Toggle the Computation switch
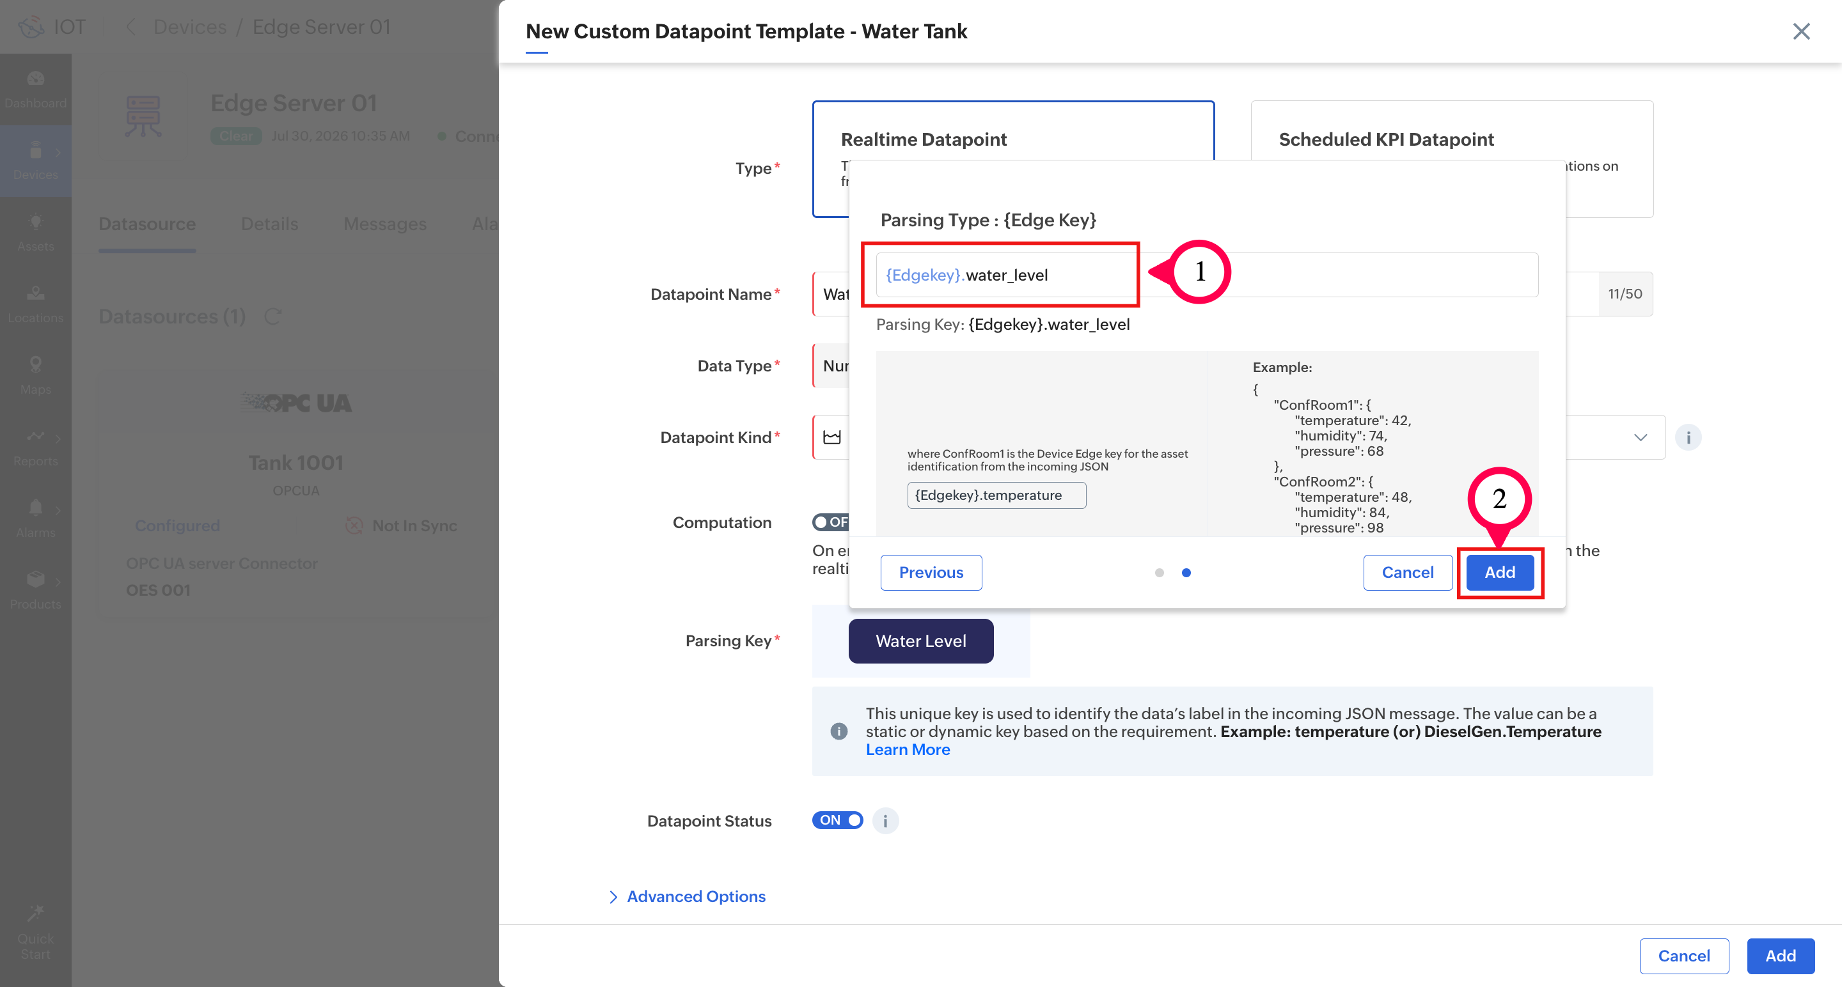 point(830,522)
